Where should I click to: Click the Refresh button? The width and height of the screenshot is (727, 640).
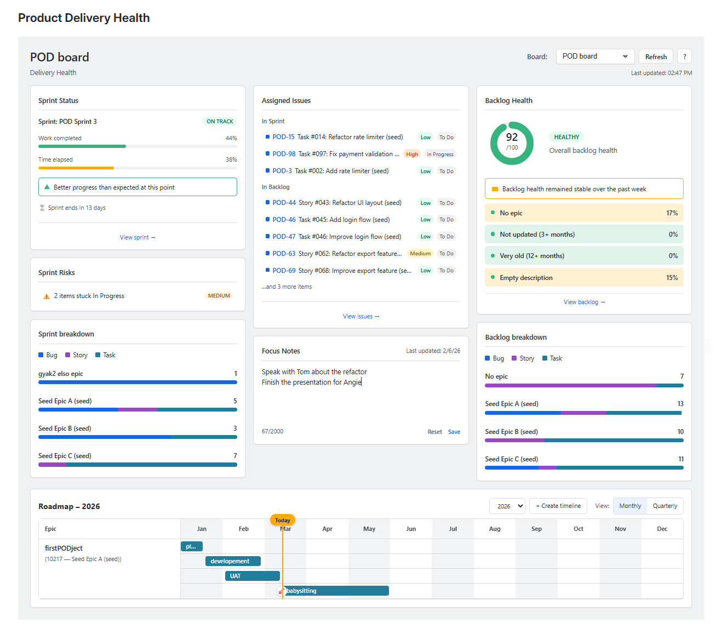pyautogui.click(x=656, y=56)
